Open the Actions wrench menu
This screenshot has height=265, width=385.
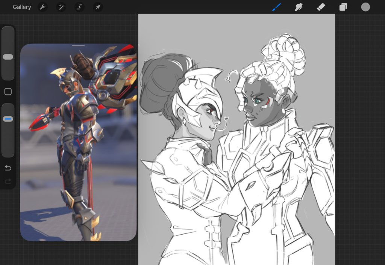coord(43,7)
